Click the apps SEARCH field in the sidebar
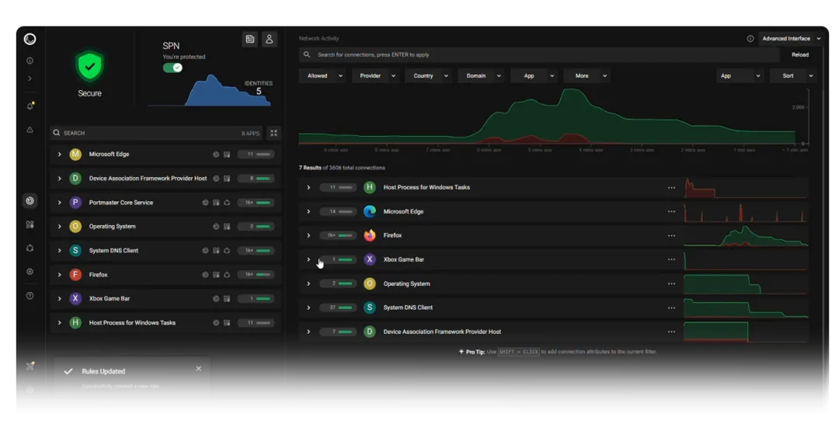 tap(155, 133)
